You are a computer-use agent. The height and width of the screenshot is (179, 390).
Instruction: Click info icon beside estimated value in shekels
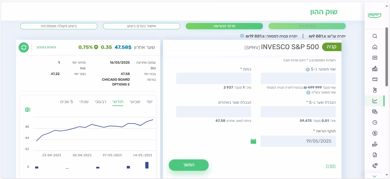[308, 93]
